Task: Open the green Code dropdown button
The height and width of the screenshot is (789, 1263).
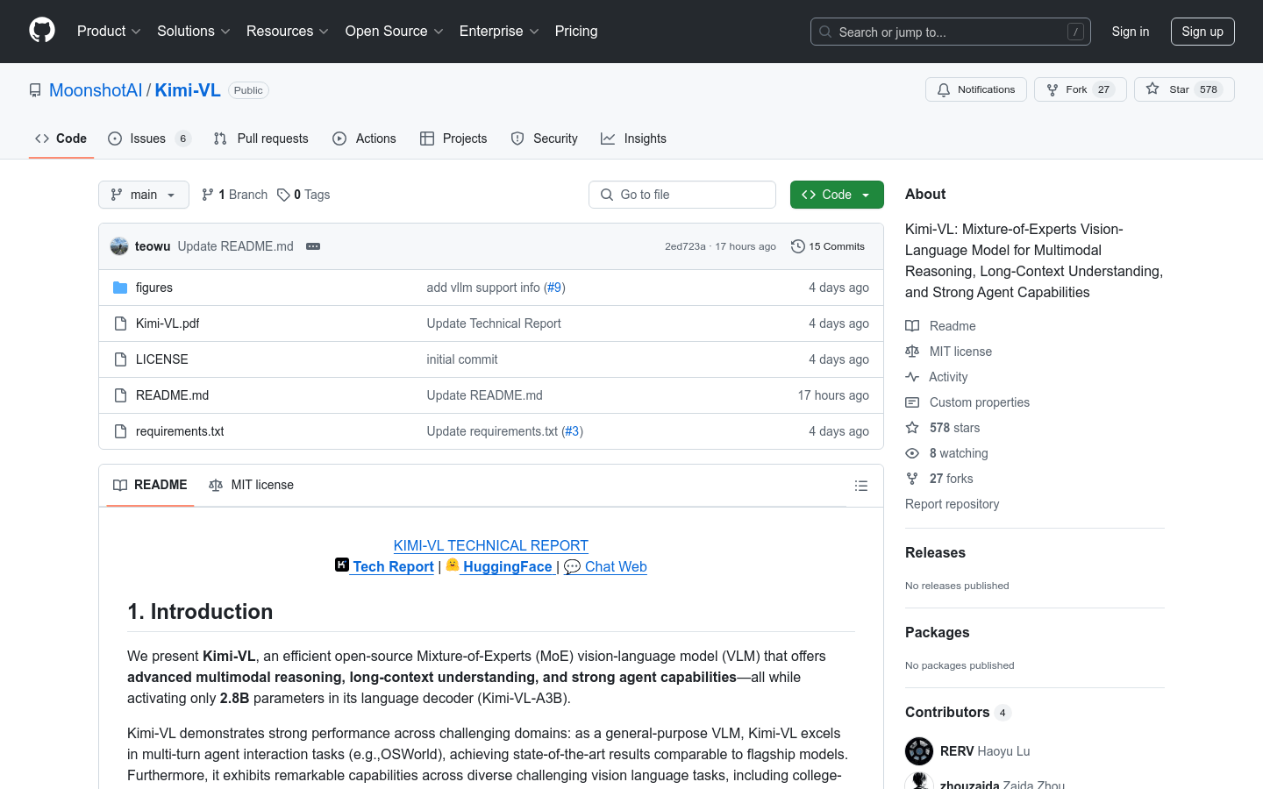Action: (837, 195)
